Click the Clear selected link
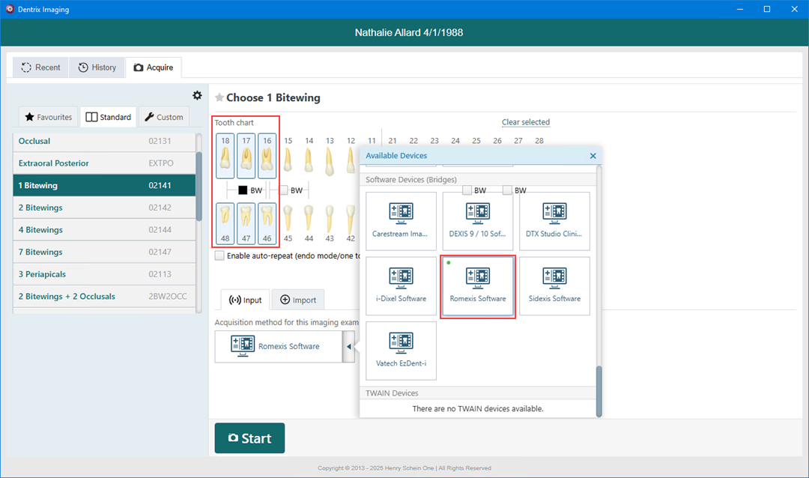The width and height of the screenshot is (809, 478). coord(525,122)
